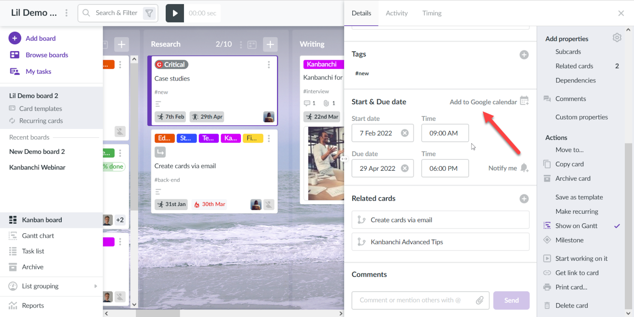Select Subcards property
This screenshot has height=317, width=634.
[x=568, y=52]
